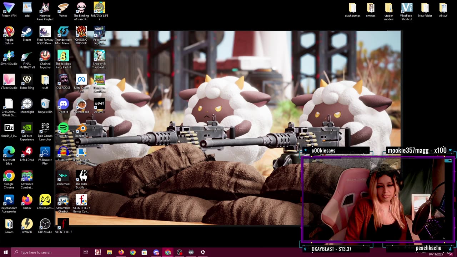Click the Blender 4.3 desktop icon
Viewport: 457px width, 257px height.
81,130
